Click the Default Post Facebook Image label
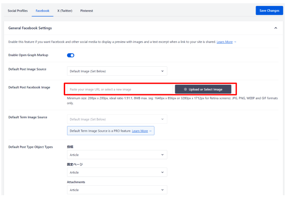Viewport: 286px width, 199px height. point(29,87)
